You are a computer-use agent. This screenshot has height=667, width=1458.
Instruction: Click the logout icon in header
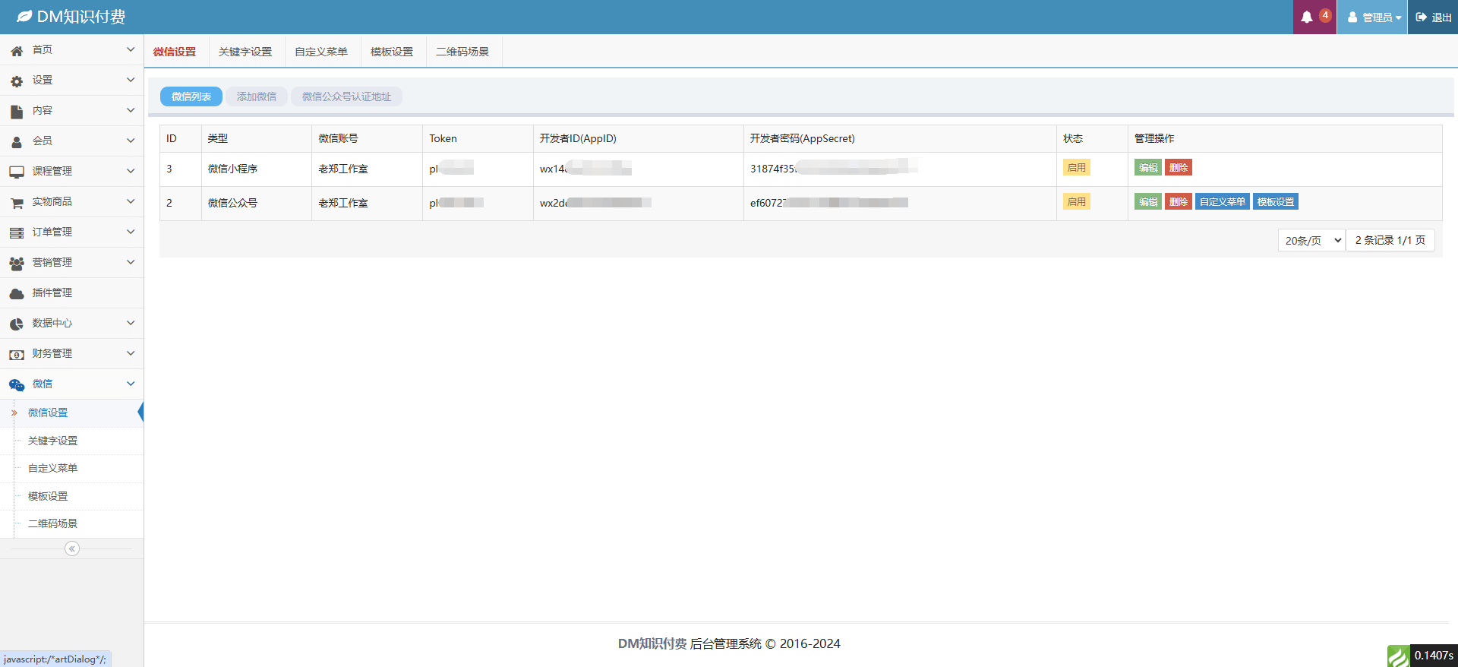coord(1421,17)
